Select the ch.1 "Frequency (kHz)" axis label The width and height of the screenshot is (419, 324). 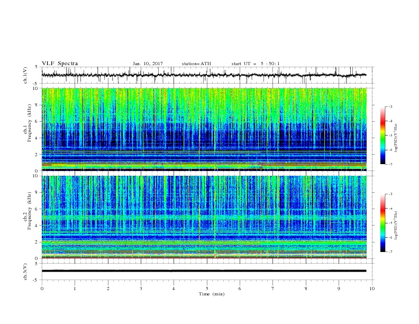[30, 123]
